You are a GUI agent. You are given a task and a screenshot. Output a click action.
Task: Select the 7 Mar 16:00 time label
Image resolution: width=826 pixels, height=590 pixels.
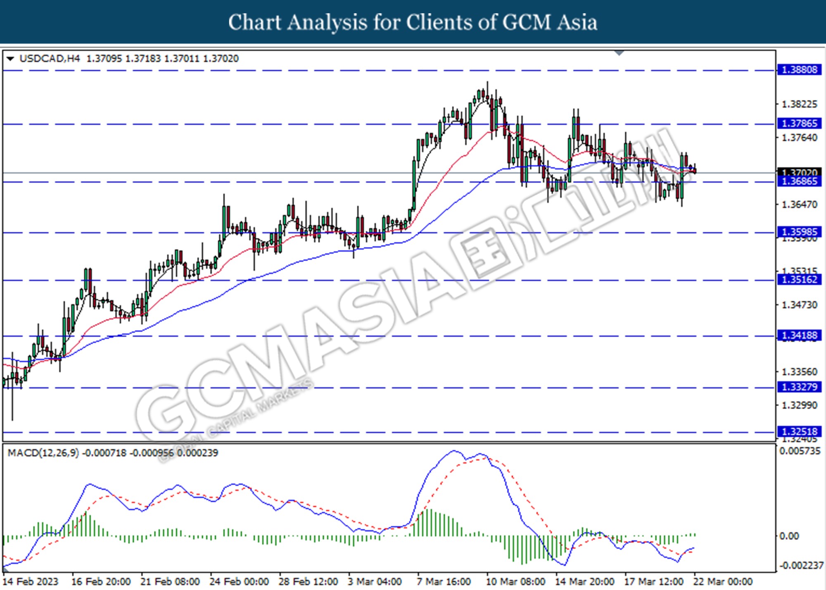(x=444, y=582)
